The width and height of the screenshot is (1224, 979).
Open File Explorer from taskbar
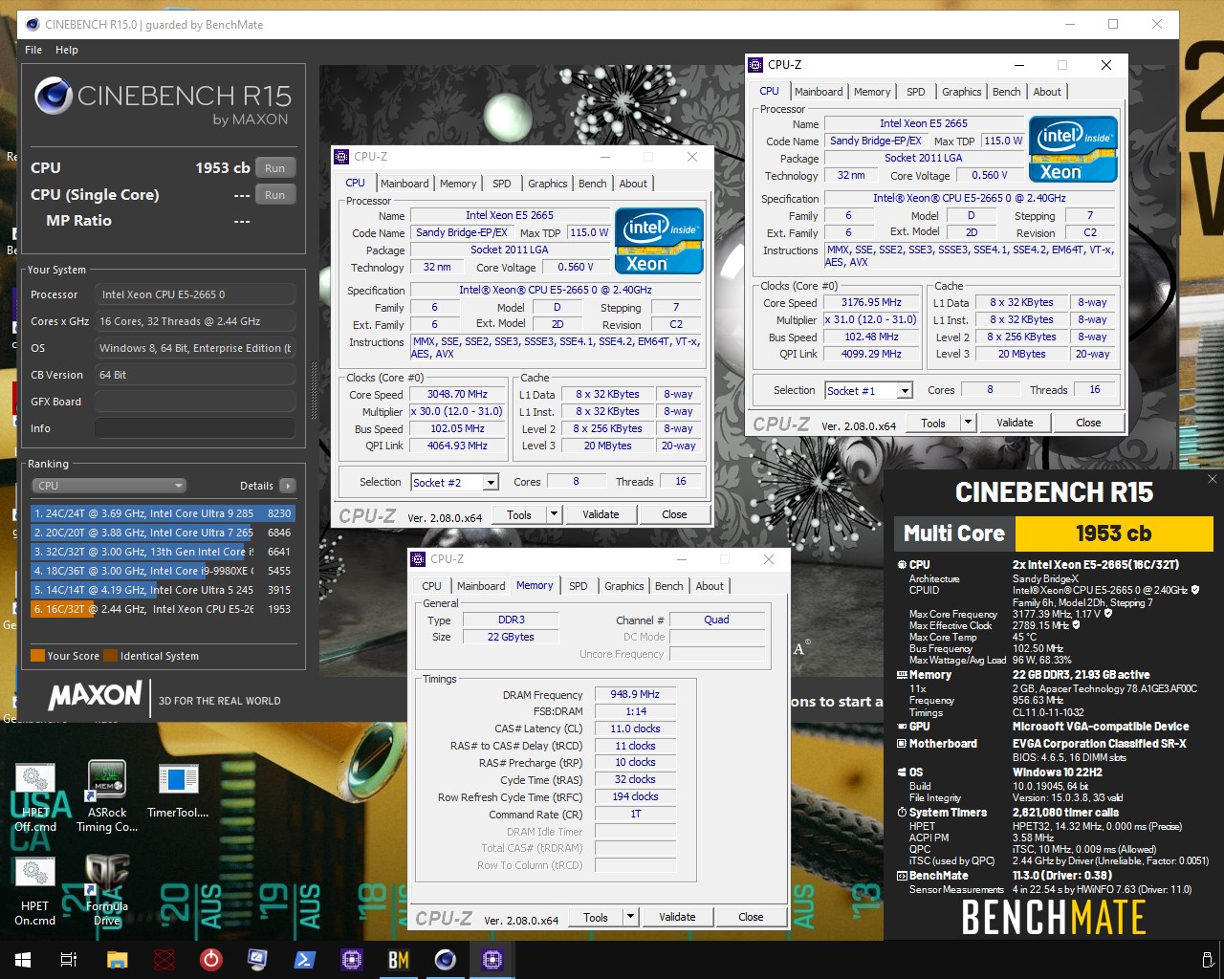pyautogui.click(x=117, y=960)
